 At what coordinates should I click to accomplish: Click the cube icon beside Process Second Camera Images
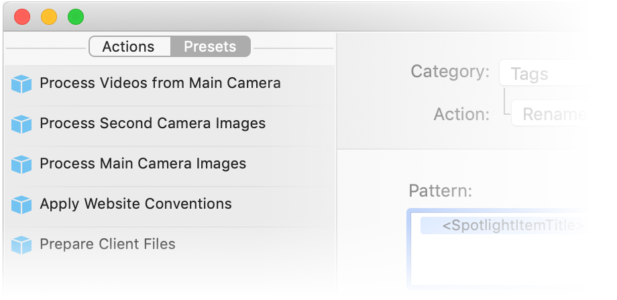[21, 124]
